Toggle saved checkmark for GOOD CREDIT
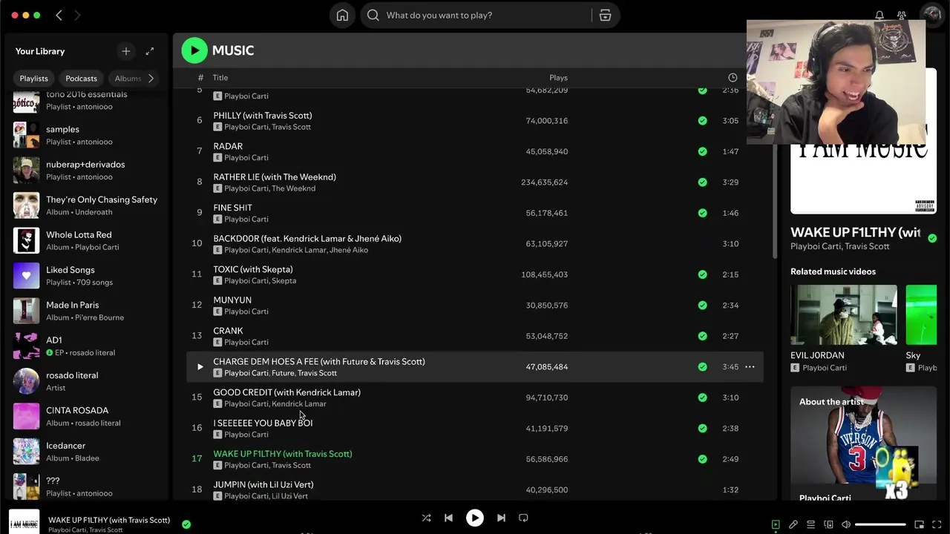 pos(702,398)
